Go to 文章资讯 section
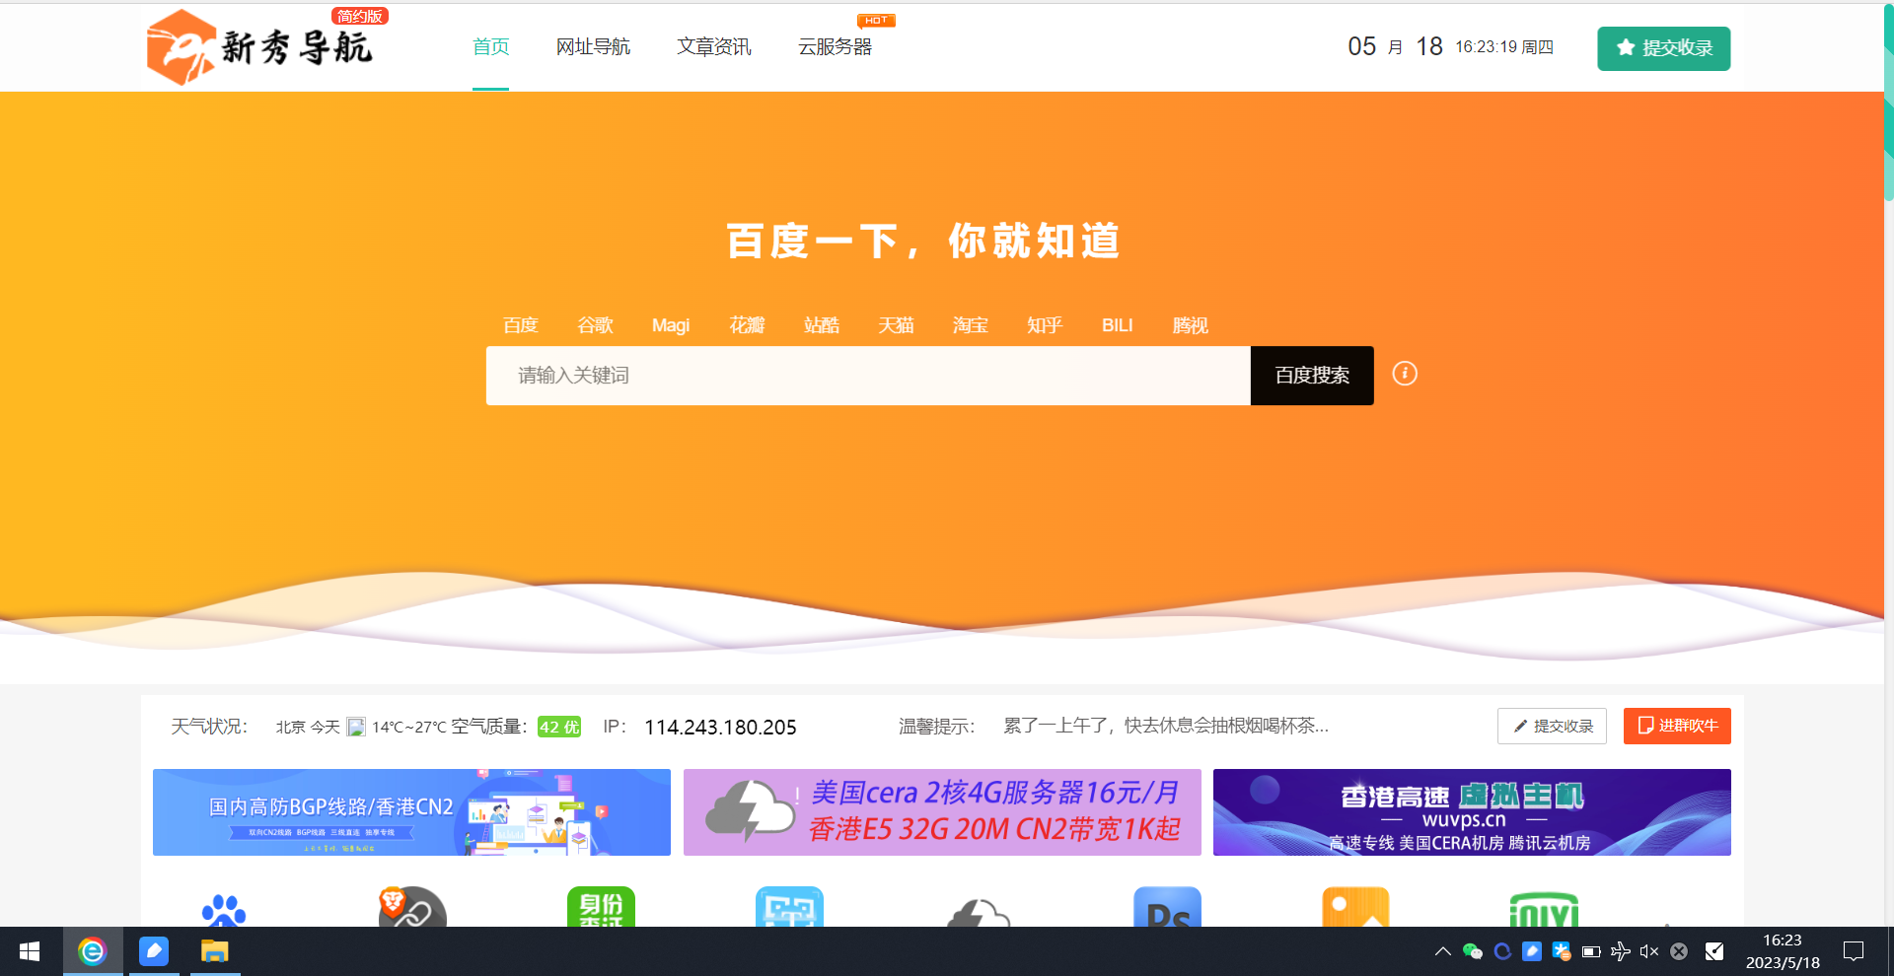This screenshot has width=1894, height=976. click(714, 46)
